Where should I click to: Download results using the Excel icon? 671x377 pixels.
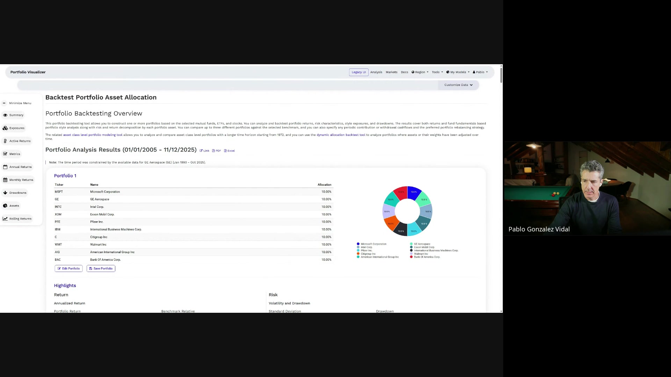pyautogui.click(x=225, y=151)
